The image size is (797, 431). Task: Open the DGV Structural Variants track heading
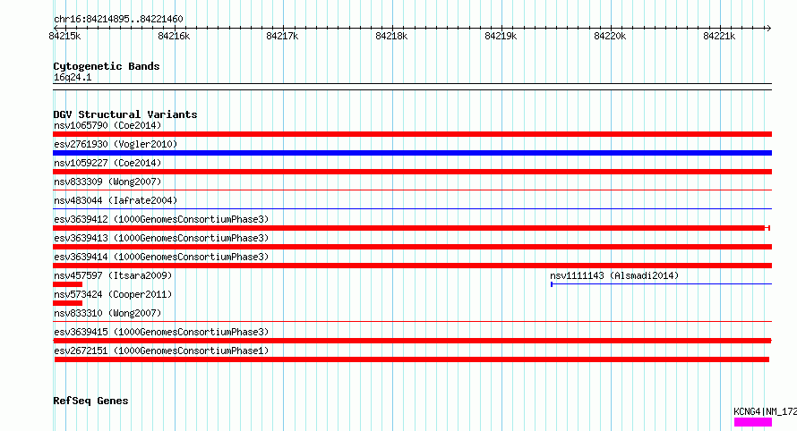pos(125,114)
